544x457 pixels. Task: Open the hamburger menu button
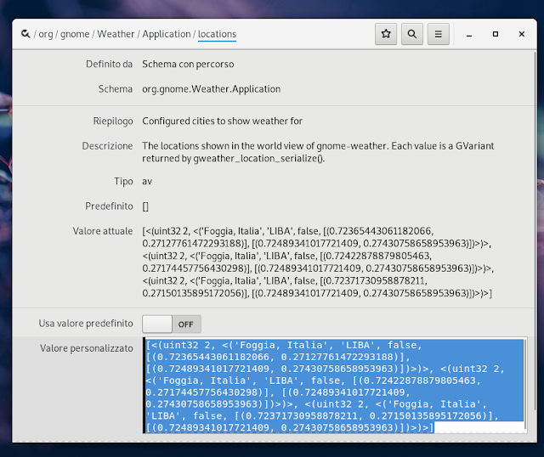point(439,34)
